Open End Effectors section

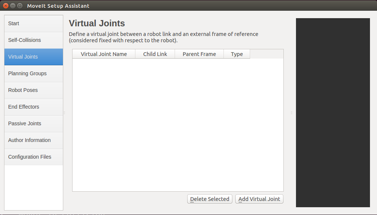tap(34, 107)
